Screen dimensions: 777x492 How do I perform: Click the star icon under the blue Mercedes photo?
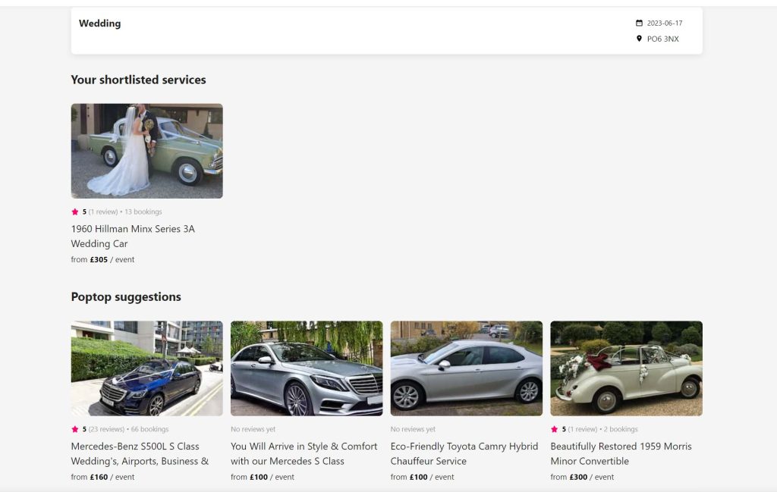(75, 430)
